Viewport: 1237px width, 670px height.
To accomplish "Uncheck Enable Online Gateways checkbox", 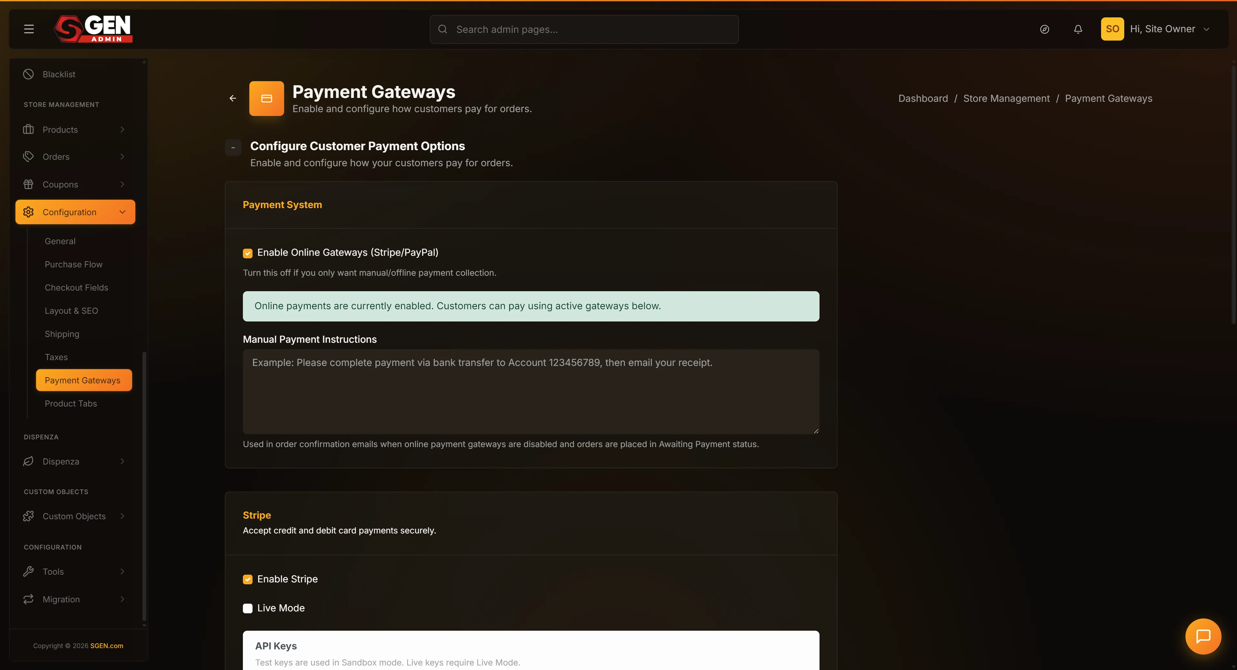I will [x=248, y=253].
